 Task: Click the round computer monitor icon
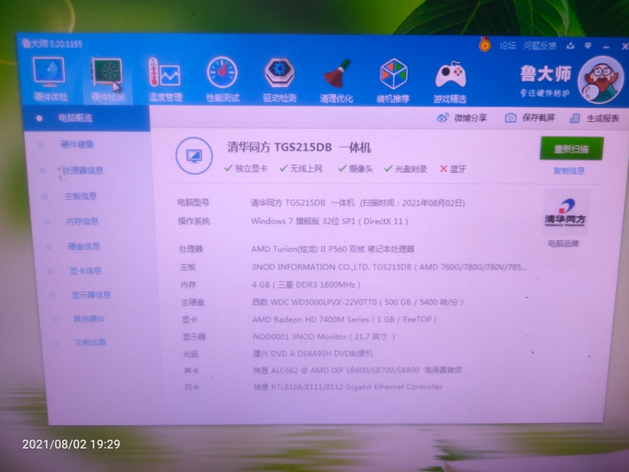tap(194, 156)
